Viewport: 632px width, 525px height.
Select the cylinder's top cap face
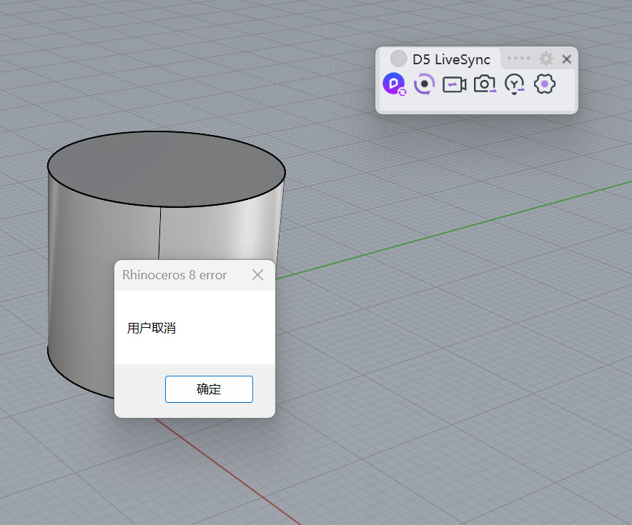pyautogui.click(x=166, y=168)
